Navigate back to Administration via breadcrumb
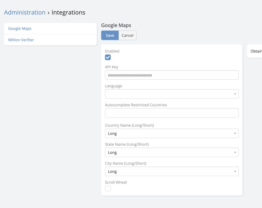262x208 pixels. pyautogui.click(x=24, y=12)
